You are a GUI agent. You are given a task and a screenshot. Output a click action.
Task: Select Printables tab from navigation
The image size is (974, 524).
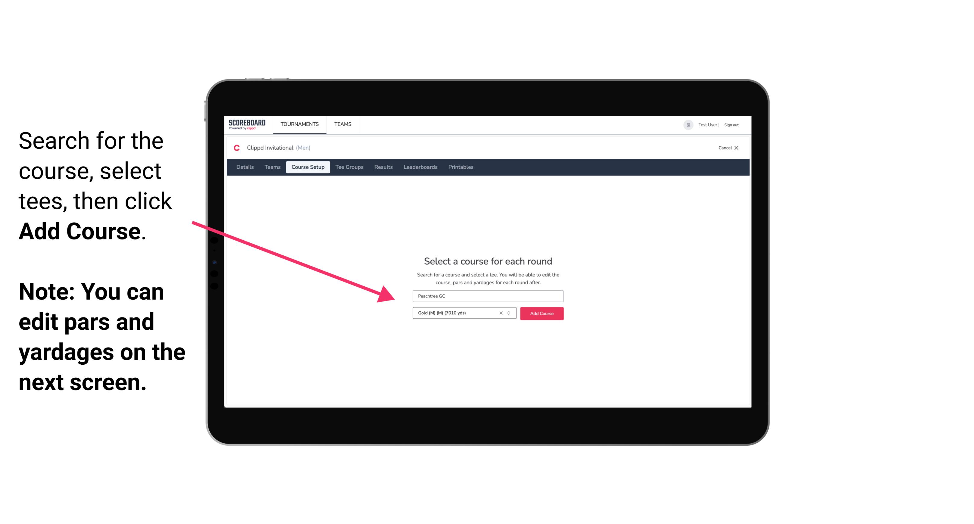461,167
